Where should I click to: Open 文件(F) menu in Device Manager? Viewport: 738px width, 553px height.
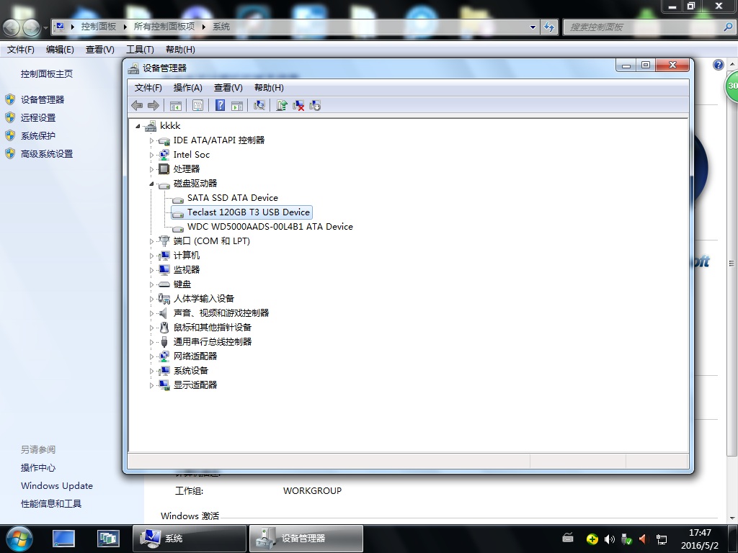coord(148,87)
